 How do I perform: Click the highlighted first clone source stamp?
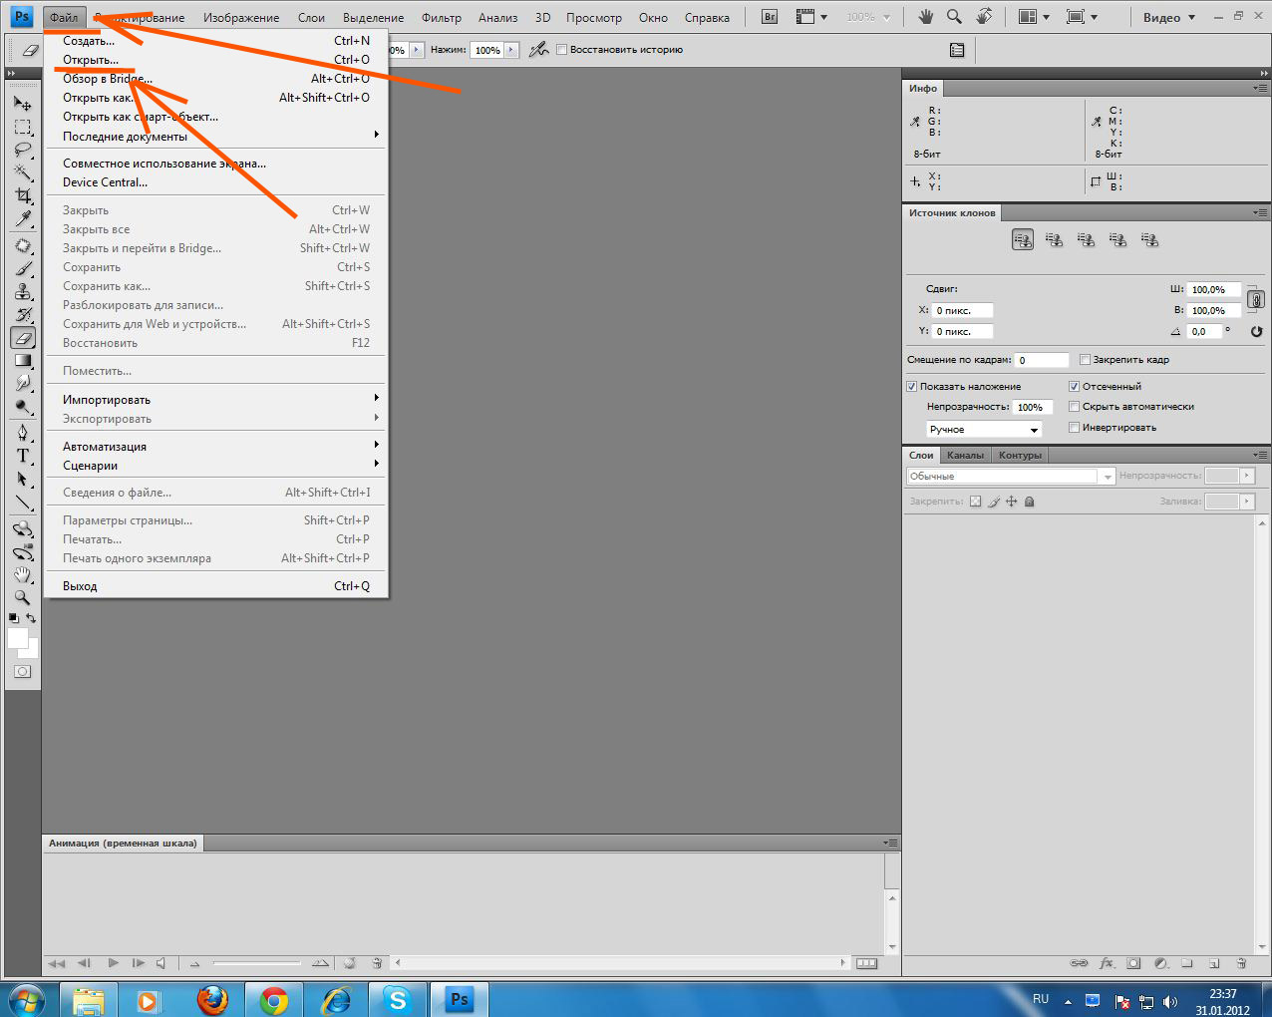pos(1023,240)
